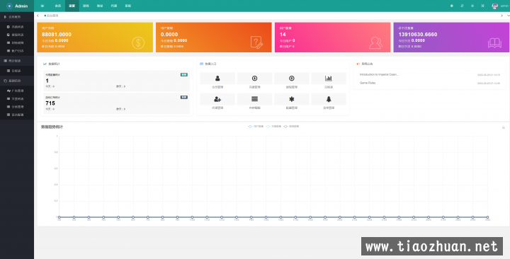Toggle the 用户数量 series in chart legend
The image size is (510, 259).
[x=255, y=126]
